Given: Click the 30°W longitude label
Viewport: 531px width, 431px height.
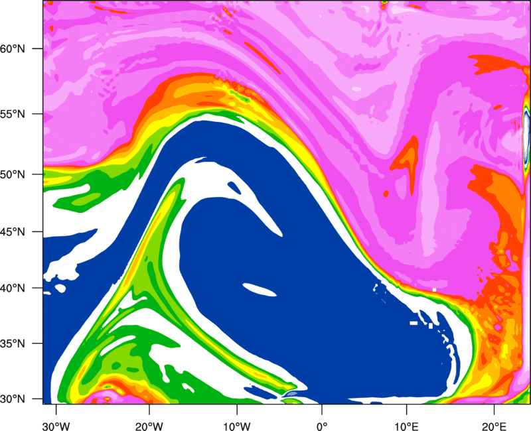Looking at the screenshot, I should (56, 426).
